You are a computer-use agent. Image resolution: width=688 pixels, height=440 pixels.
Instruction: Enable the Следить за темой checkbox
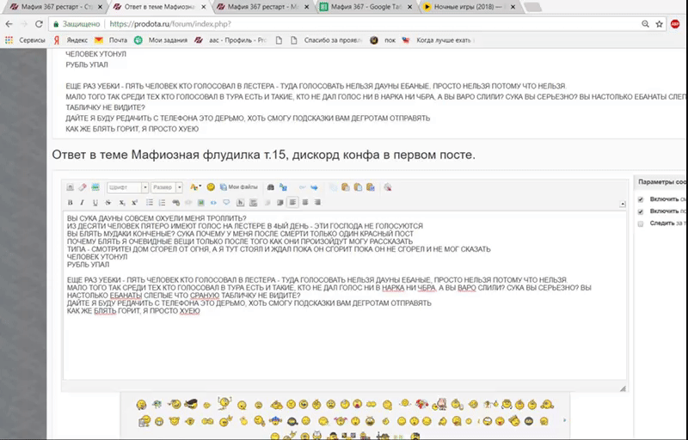click(x=641, y=224)
